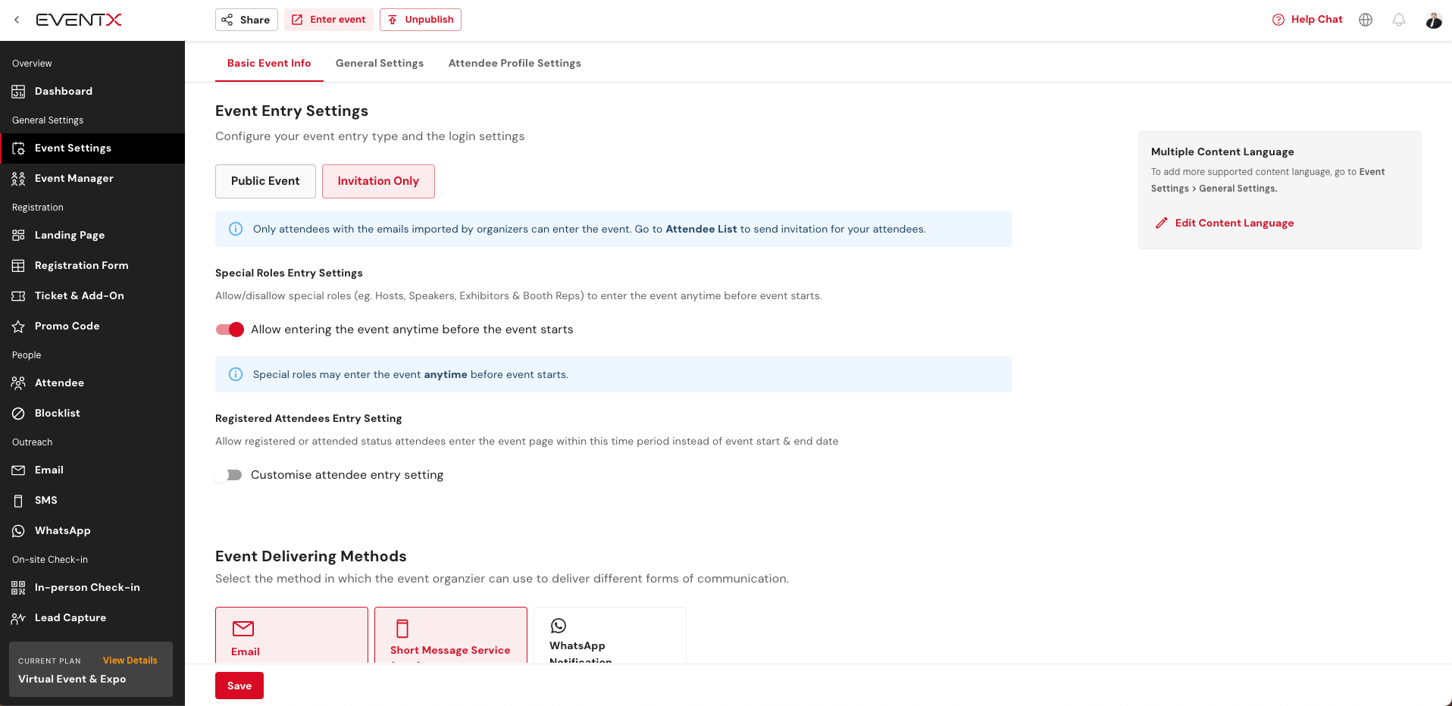Open the Attendee List link
The width and height of the screenshot is (1452, 706).
701,229
